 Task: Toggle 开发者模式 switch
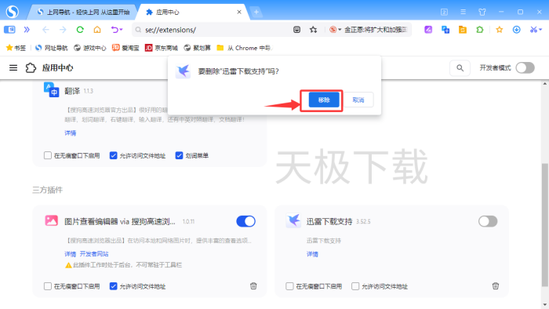click(525, 67)
